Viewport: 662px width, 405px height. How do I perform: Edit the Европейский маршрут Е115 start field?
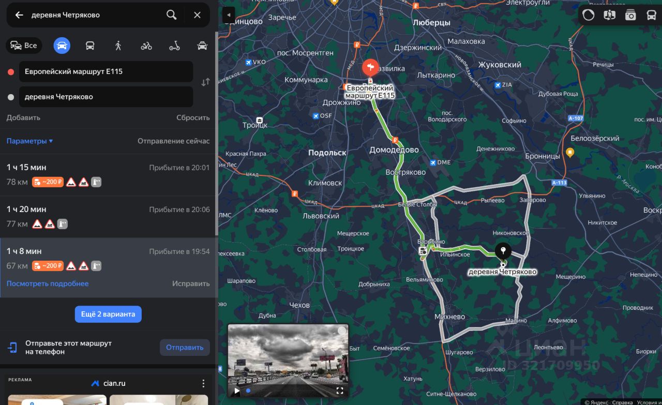pos(106,71)
